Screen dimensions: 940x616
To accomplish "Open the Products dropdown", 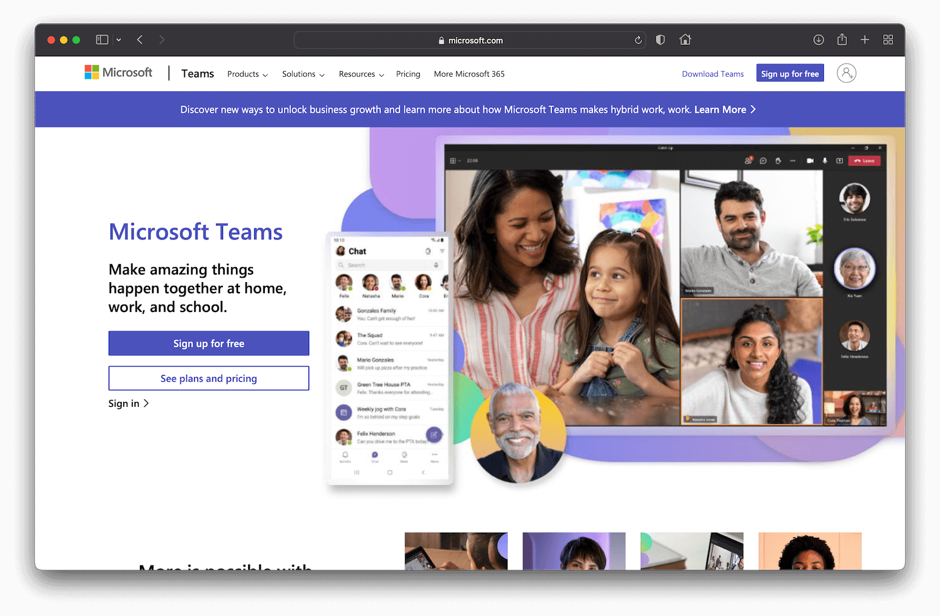I will click(x=247, y=74).
